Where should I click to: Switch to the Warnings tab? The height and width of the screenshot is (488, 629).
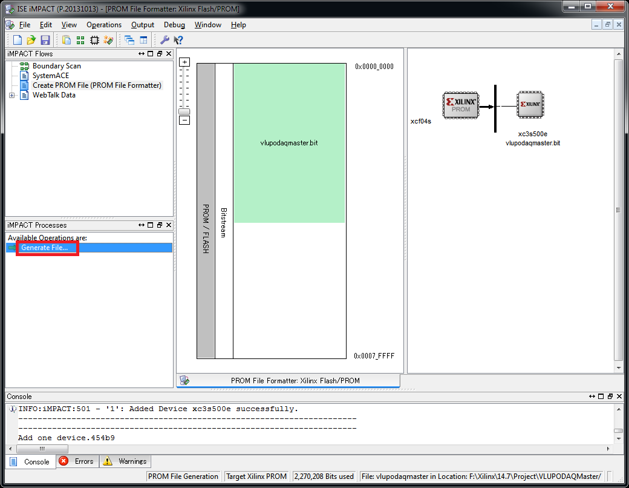(x=125, y=461)
